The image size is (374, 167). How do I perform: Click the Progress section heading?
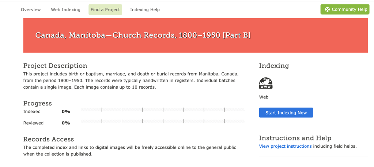[x=38, y=103]
